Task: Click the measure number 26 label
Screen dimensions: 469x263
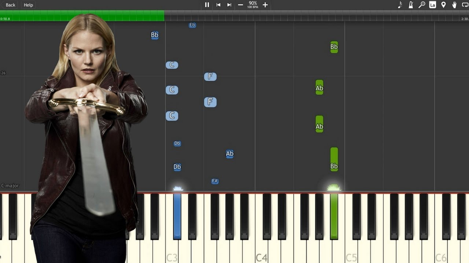Action: 3,73
